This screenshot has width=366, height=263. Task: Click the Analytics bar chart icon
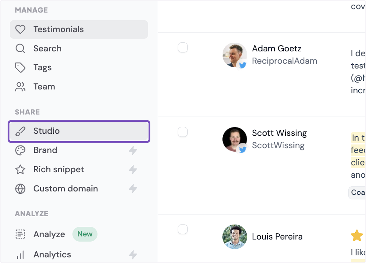point(20,255)
